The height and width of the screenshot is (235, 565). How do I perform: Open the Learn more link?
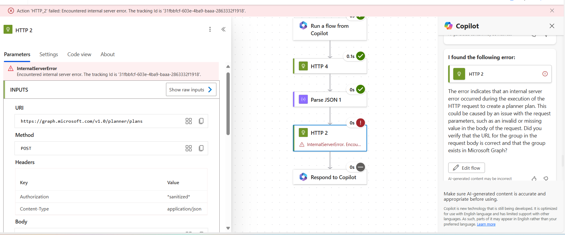point(486,224)
